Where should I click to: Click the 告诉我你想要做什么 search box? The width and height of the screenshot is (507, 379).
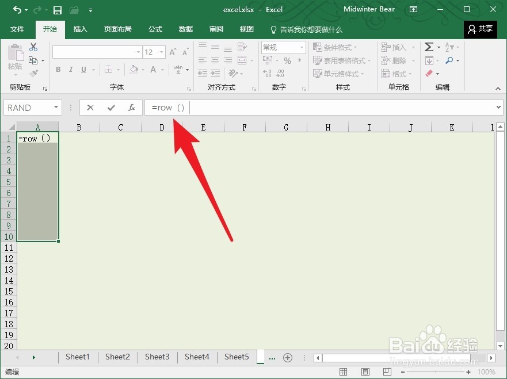[306, 30]
